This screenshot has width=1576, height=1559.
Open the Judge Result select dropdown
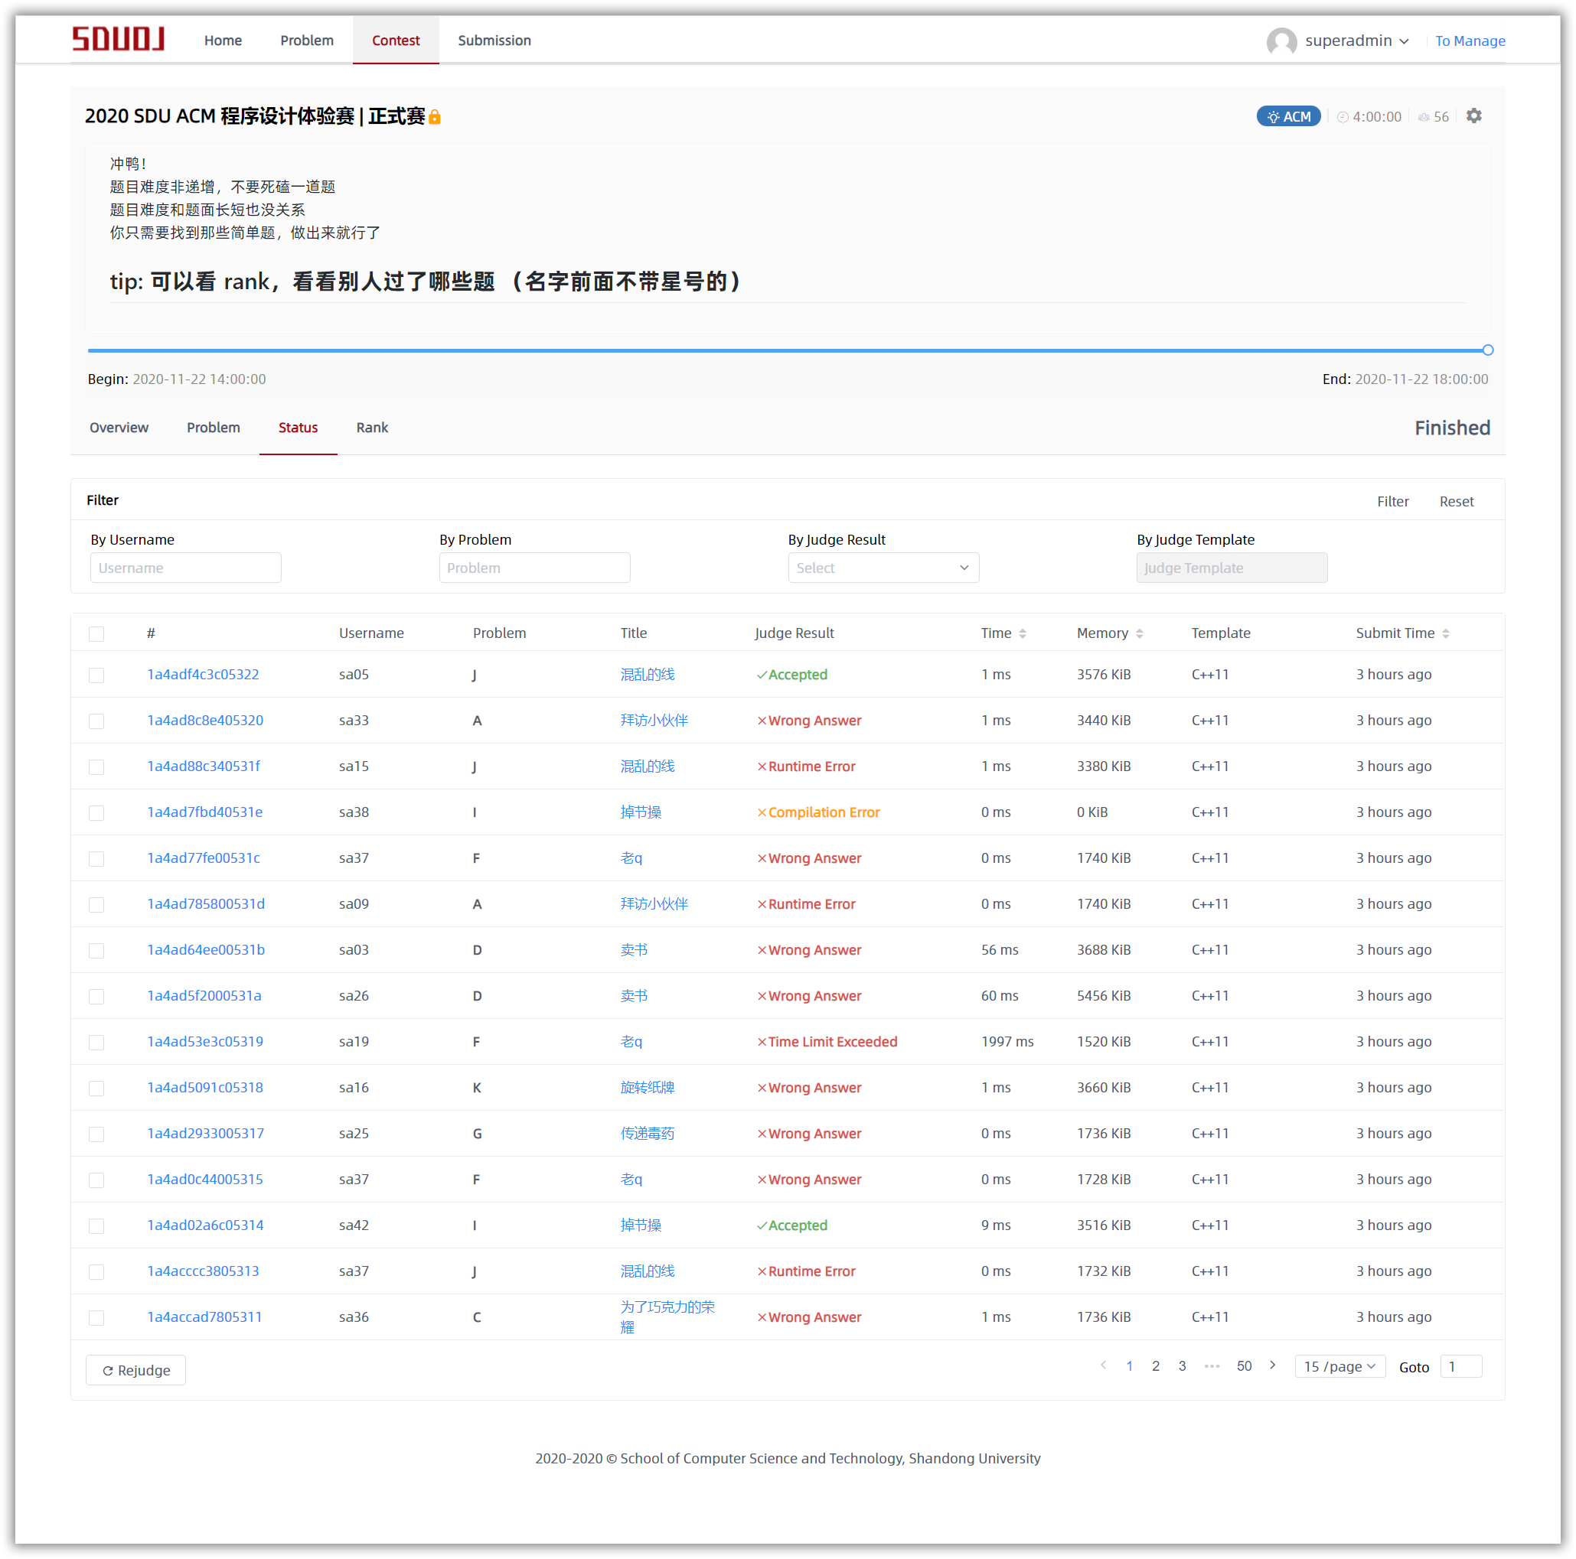[883, 568]
